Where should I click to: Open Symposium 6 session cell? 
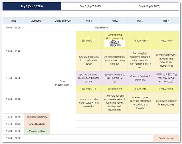coord(115,89)
